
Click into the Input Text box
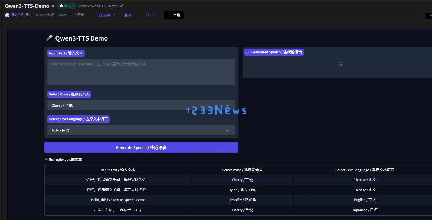pos(141,72)
